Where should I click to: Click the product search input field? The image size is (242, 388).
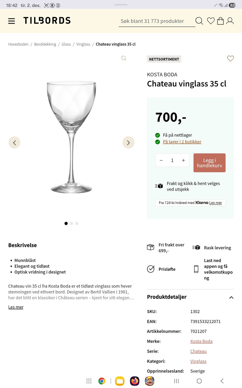[156, 21]
